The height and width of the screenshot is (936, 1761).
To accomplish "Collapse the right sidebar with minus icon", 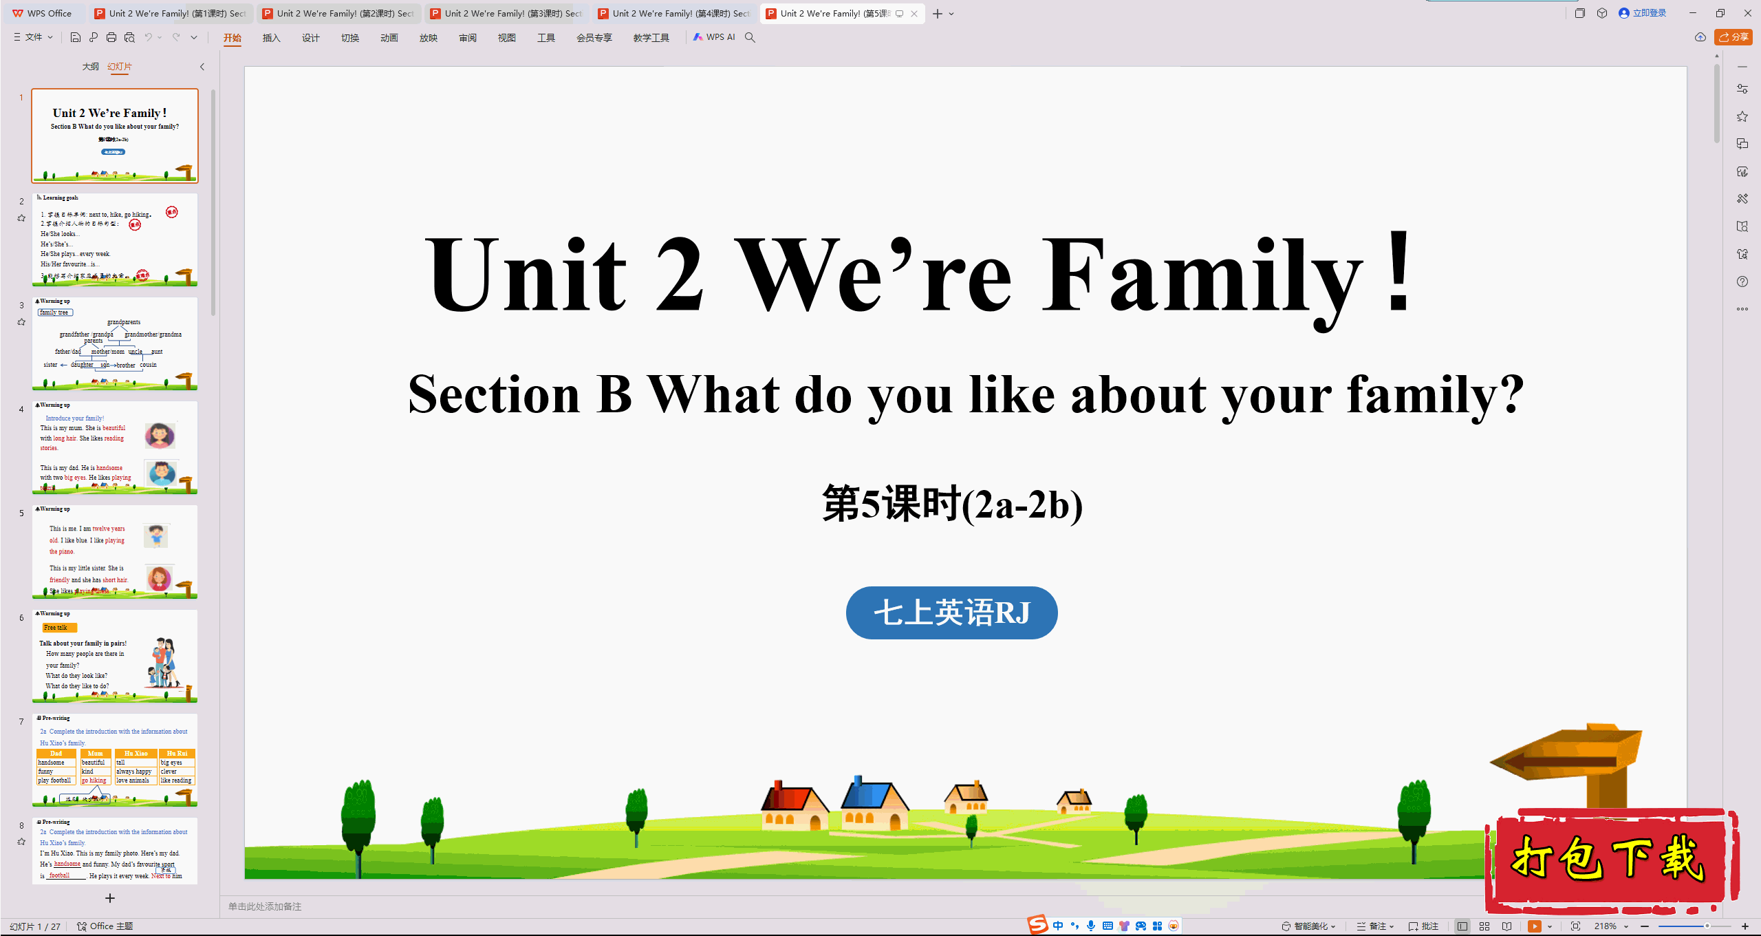I will tap(1742, 67).
